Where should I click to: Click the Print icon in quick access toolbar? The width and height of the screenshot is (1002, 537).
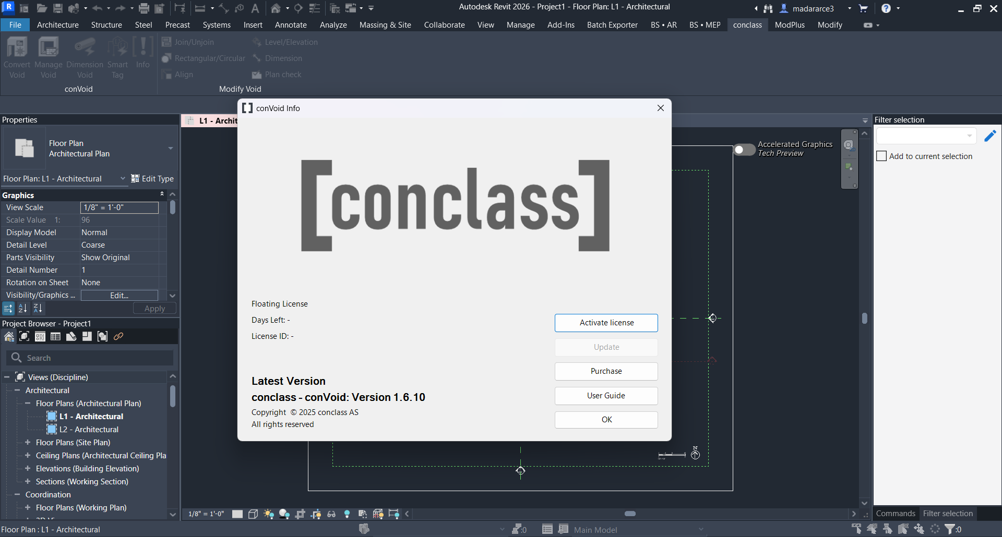tap(144, 8)
